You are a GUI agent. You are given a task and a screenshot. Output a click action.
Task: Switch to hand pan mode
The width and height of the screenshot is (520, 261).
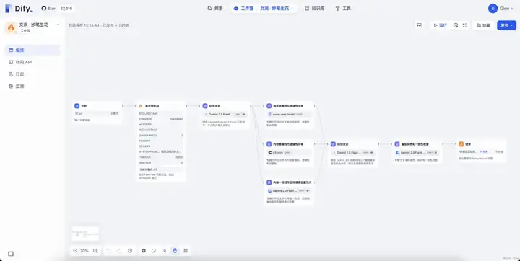click(x=175, y=251)
